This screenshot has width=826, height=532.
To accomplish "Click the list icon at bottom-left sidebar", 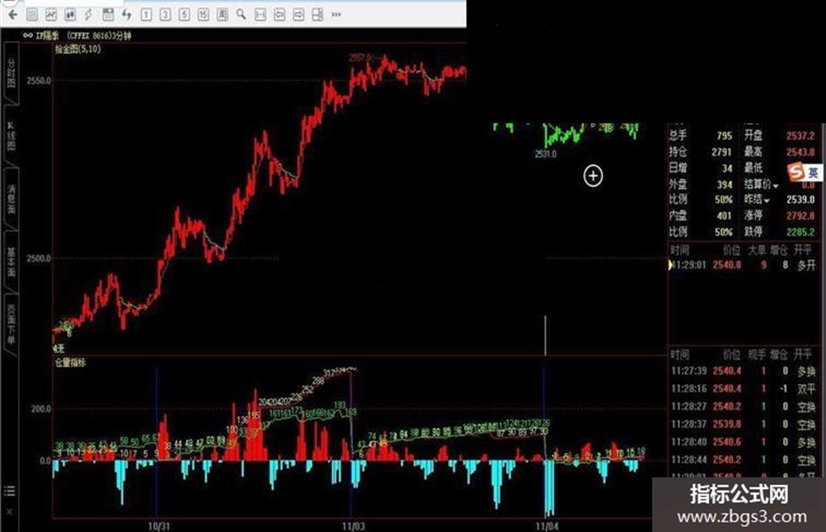I will click(x=10, y=491).
